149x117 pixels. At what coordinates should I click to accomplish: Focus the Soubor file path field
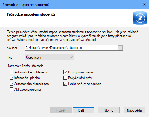click(x=71, y=48)
